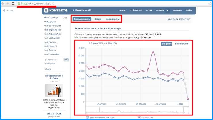Screen dimensions: 213x120
Task: Select по месяцам chart view
Action: coord(181,44)
